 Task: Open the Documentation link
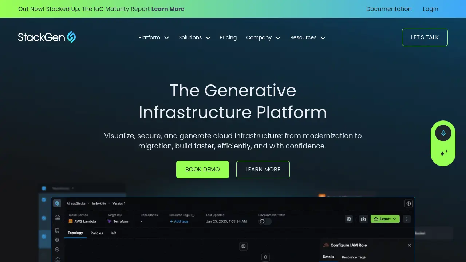click(x=389, y=9)
